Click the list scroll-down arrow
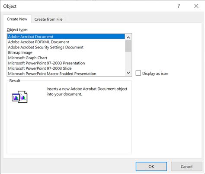The image size is (205, 174). click(128, 73)
